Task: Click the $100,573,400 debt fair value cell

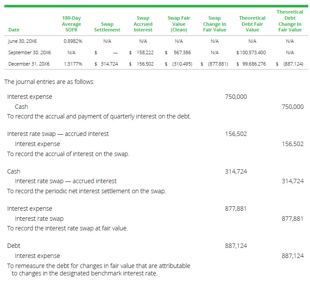Action: 251,52
